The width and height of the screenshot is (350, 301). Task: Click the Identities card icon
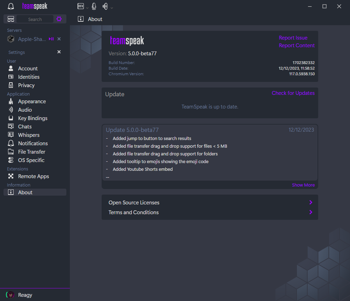(x=11, y=77)
